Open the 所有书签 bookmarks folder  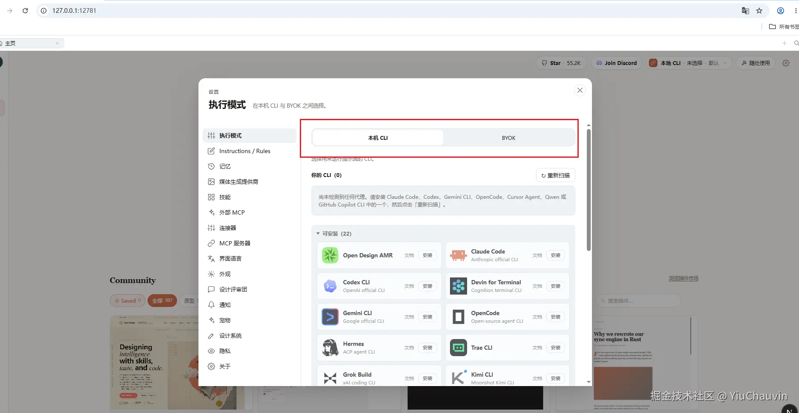[x=784, y=27]
